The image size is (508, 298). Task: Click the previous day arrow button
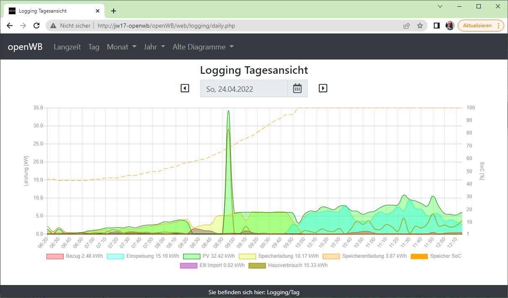click(x=185, y=88)
